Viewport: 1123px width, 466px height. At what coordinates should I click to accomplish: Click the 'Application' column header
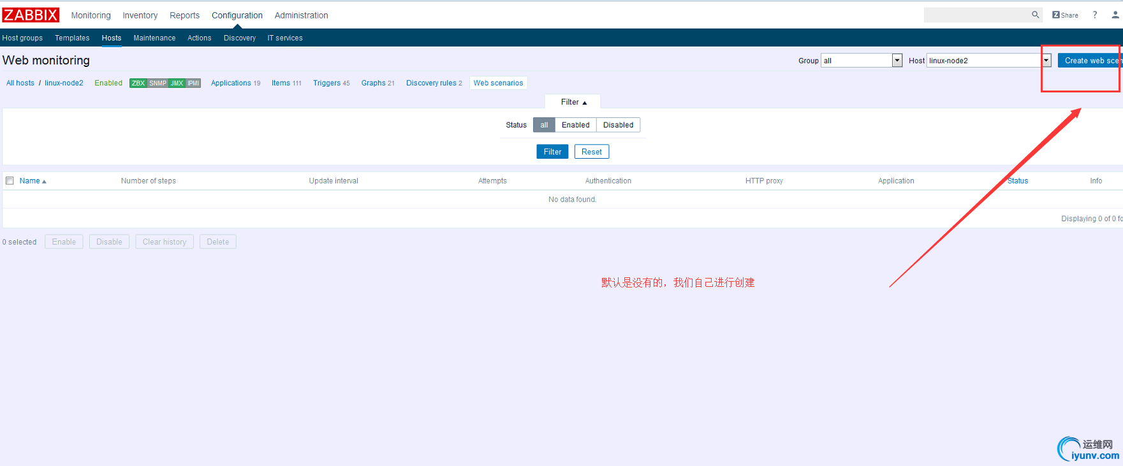pos(896,181)
